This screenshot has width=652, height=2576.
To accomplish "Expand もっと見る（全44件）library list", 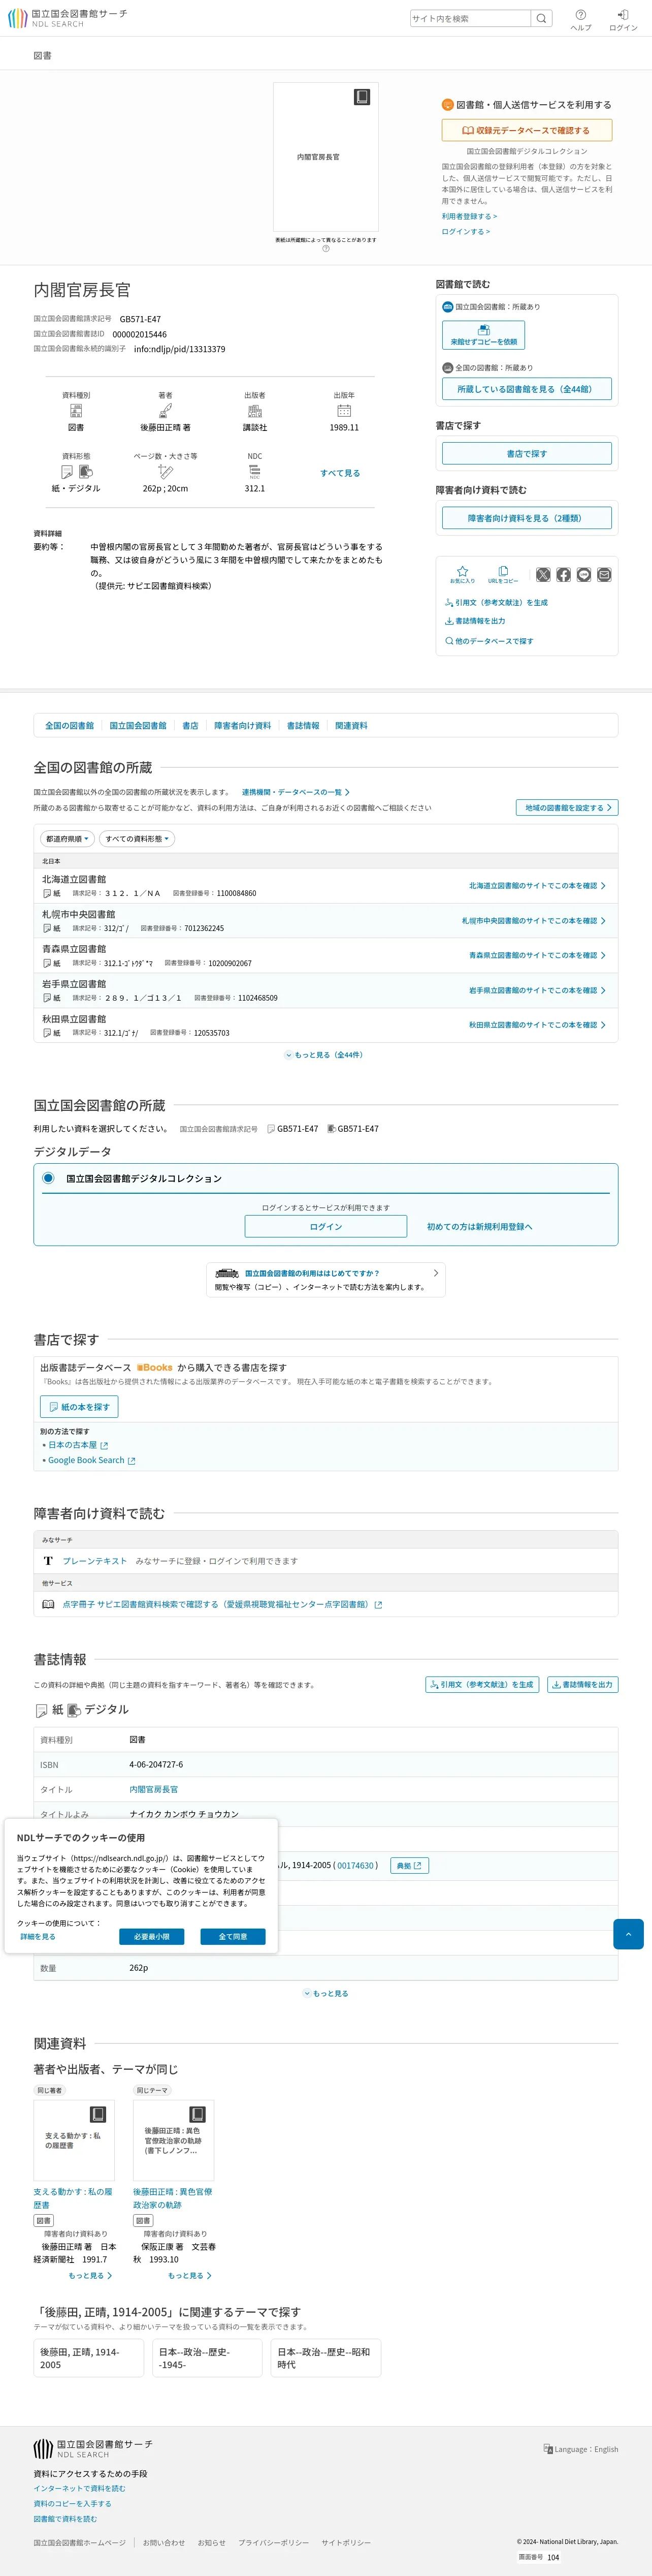I will (324, 1054).
